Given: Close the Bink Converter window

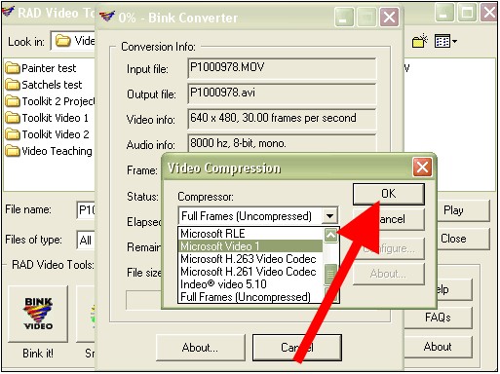Looking at the screenshot, I should (x=389, y=17).
